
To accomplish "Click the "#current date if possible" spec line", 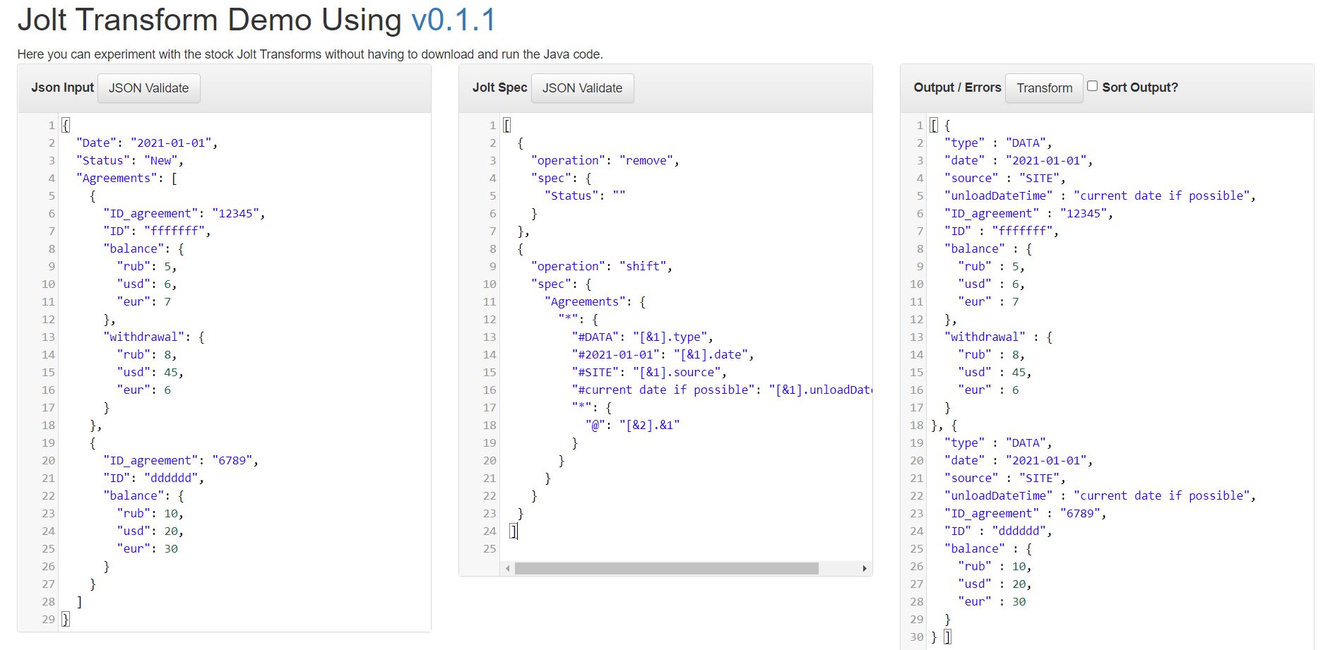I will [722, 390].
